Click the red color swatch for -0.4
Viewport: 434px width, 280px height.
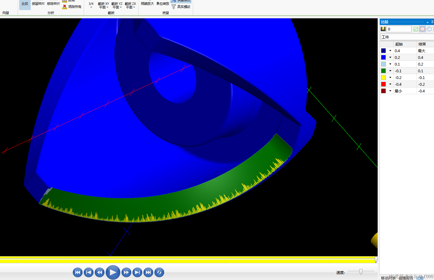383,84
